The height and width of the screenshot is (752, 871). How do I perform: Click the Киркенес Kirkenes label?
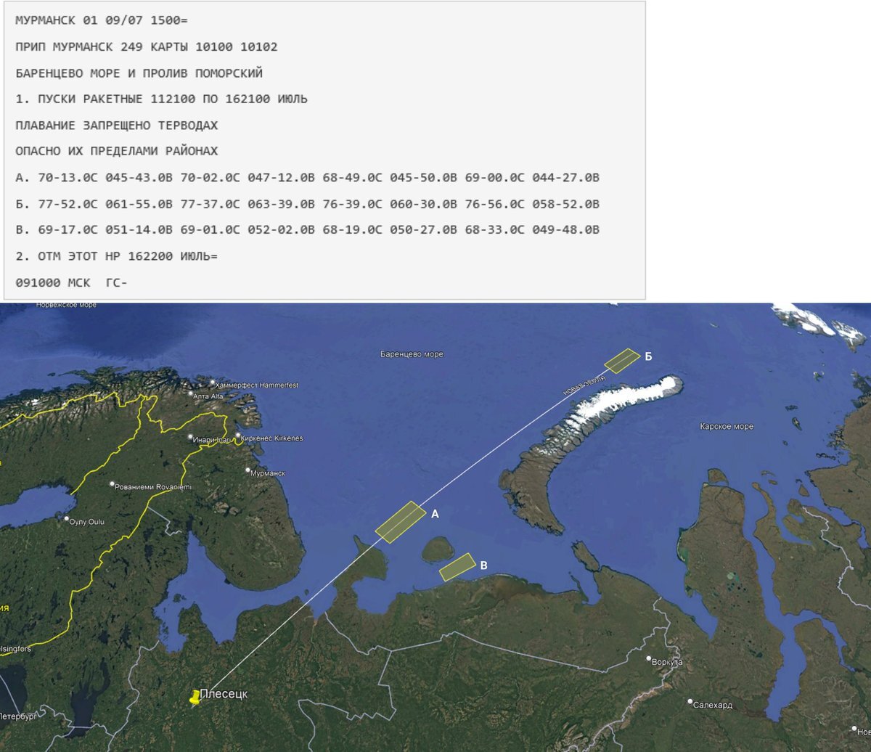point(271,438)
